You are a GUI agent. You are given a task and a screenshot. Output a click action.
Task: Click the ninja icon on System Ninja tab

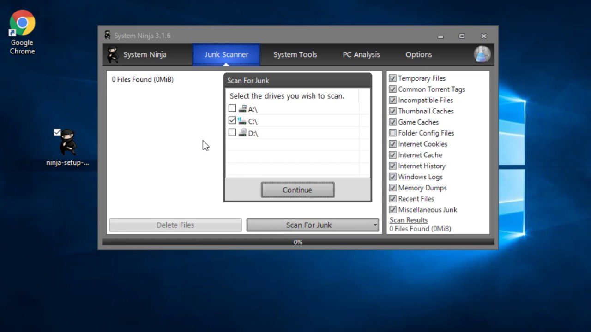113,54
